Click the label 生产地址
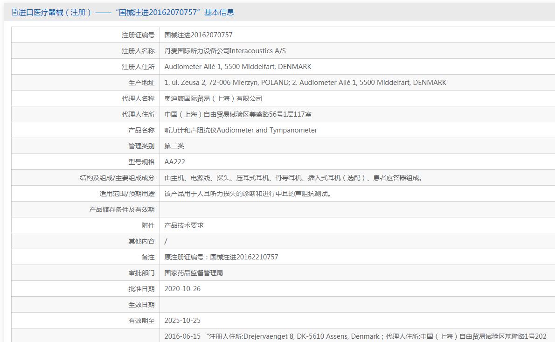The width and height of the screenshot is (555, 342). pyautogui.click(x=141, y=83)
